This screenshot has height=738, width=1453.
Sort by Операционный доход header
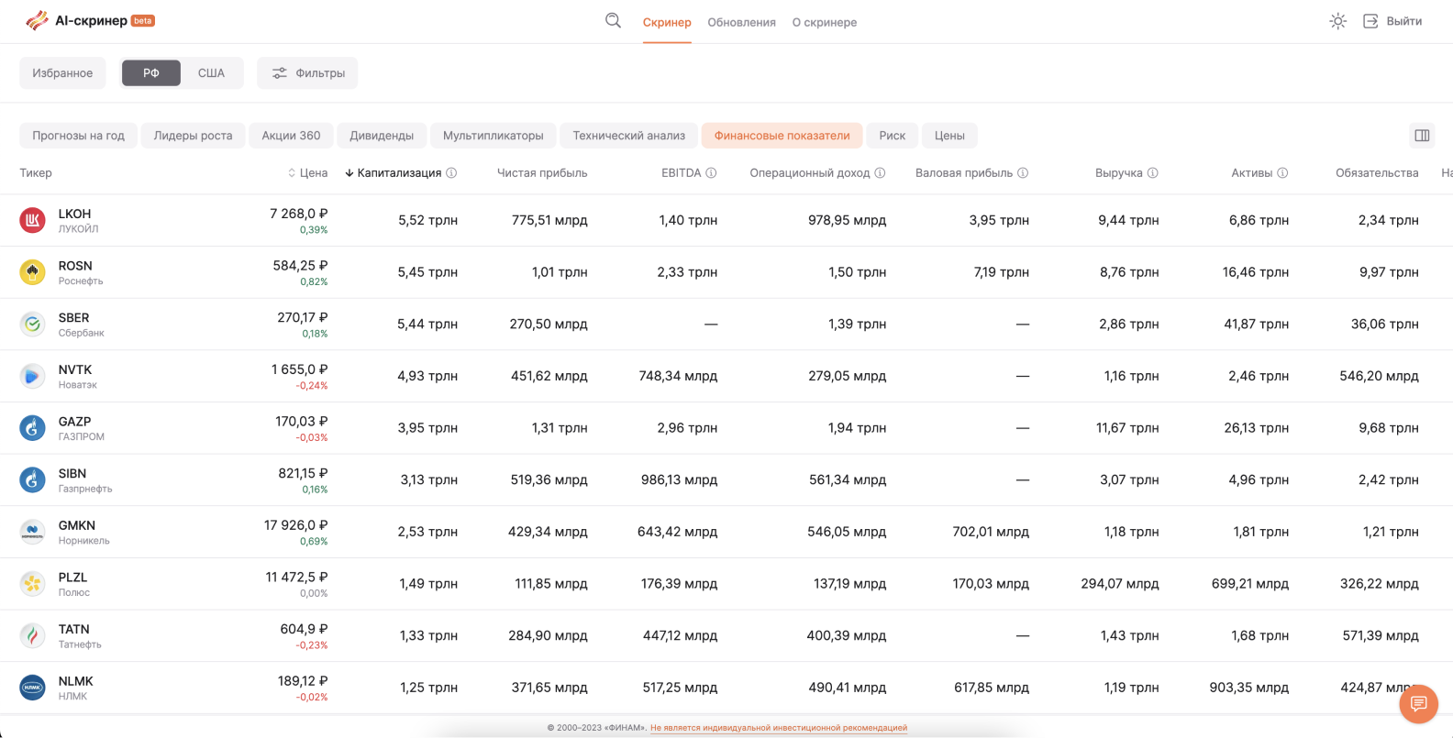[809, 172]
